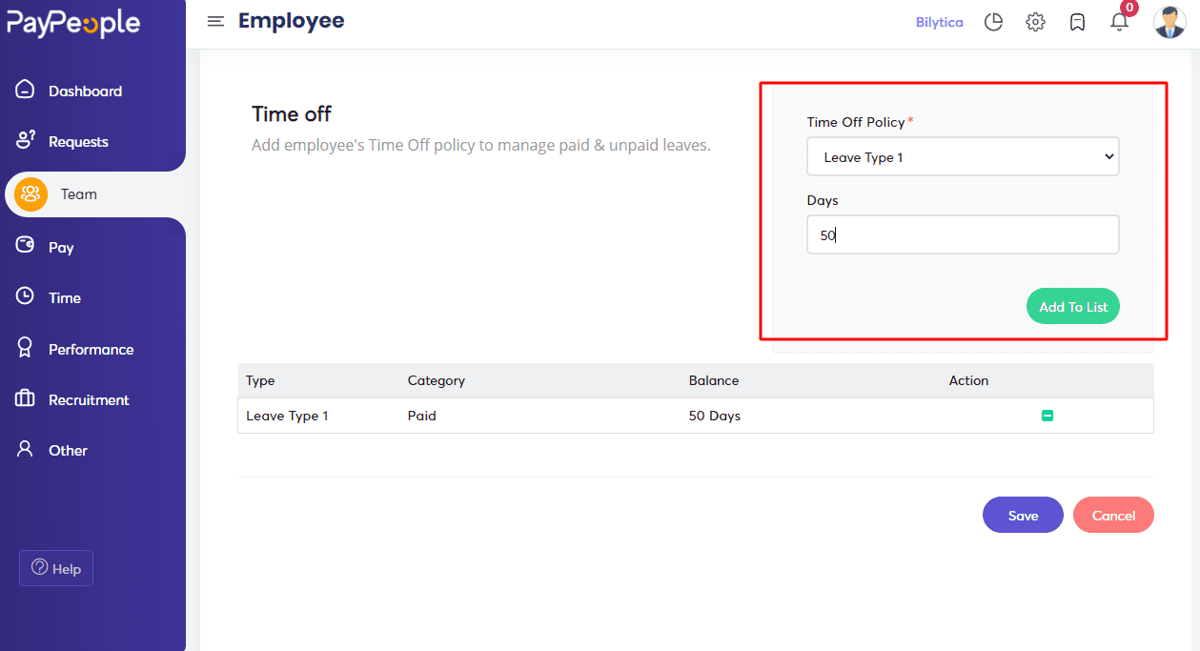The height and width of the screenshot is (651, 1200).
Task: Open settings gear icon in header
Action: (1035, 22)
